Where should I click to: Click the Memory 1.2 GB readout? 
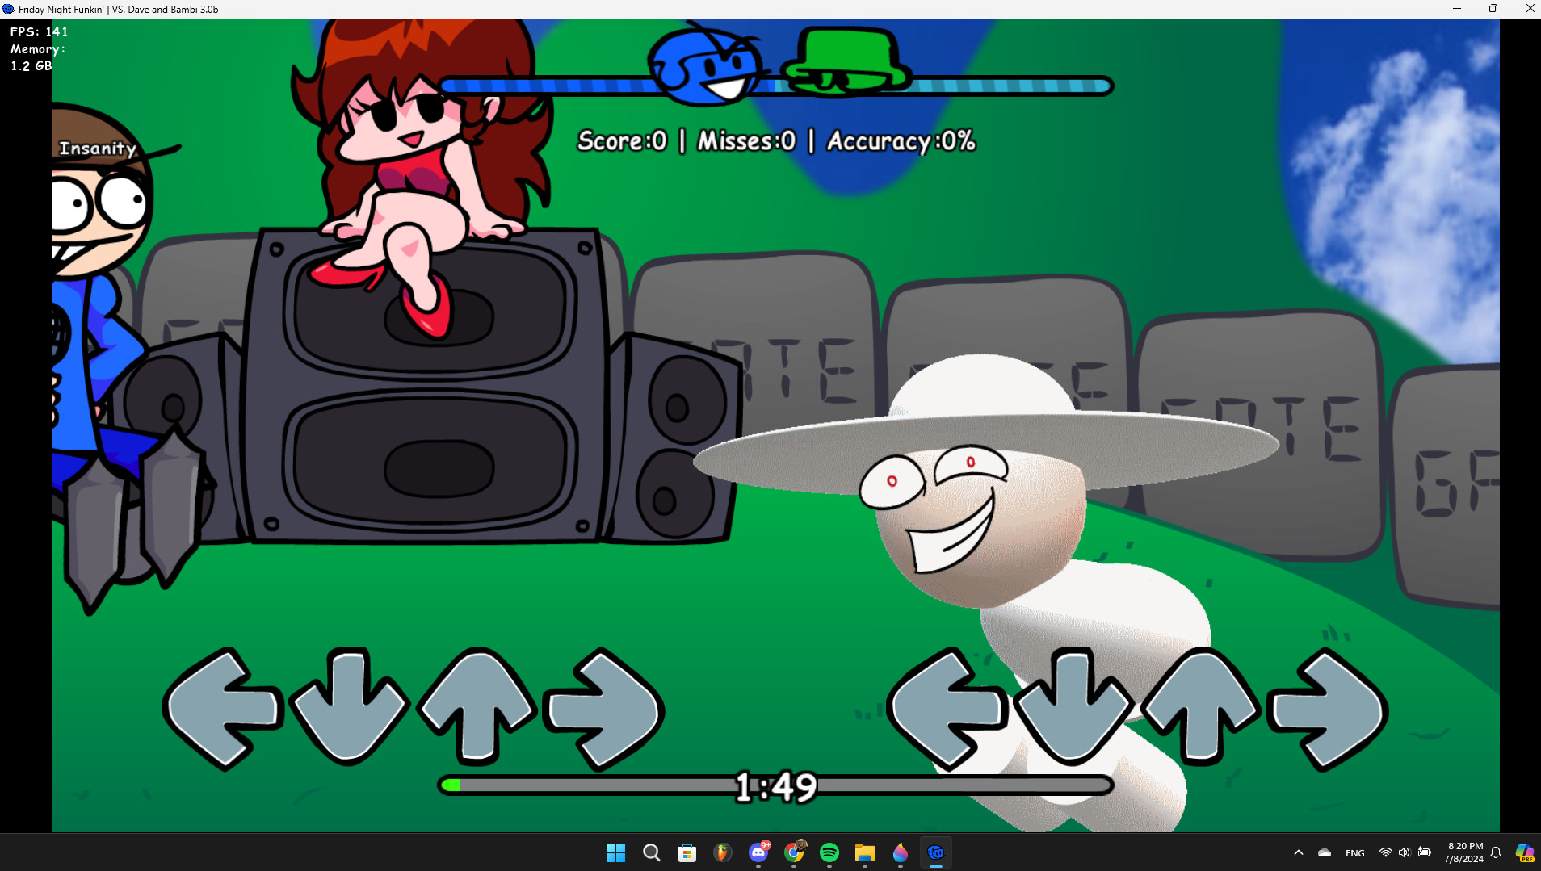37,57
